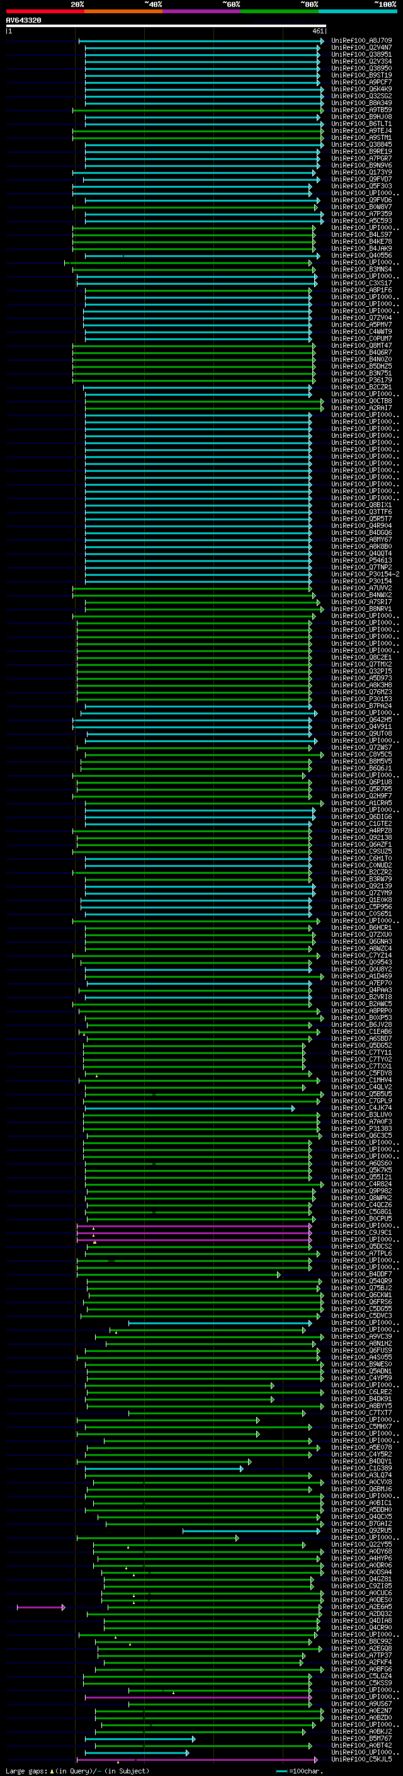Click the cyan alignment bar for UniRef100_C4JK74
403x1776 pixels.
[x=190, y=1108]
